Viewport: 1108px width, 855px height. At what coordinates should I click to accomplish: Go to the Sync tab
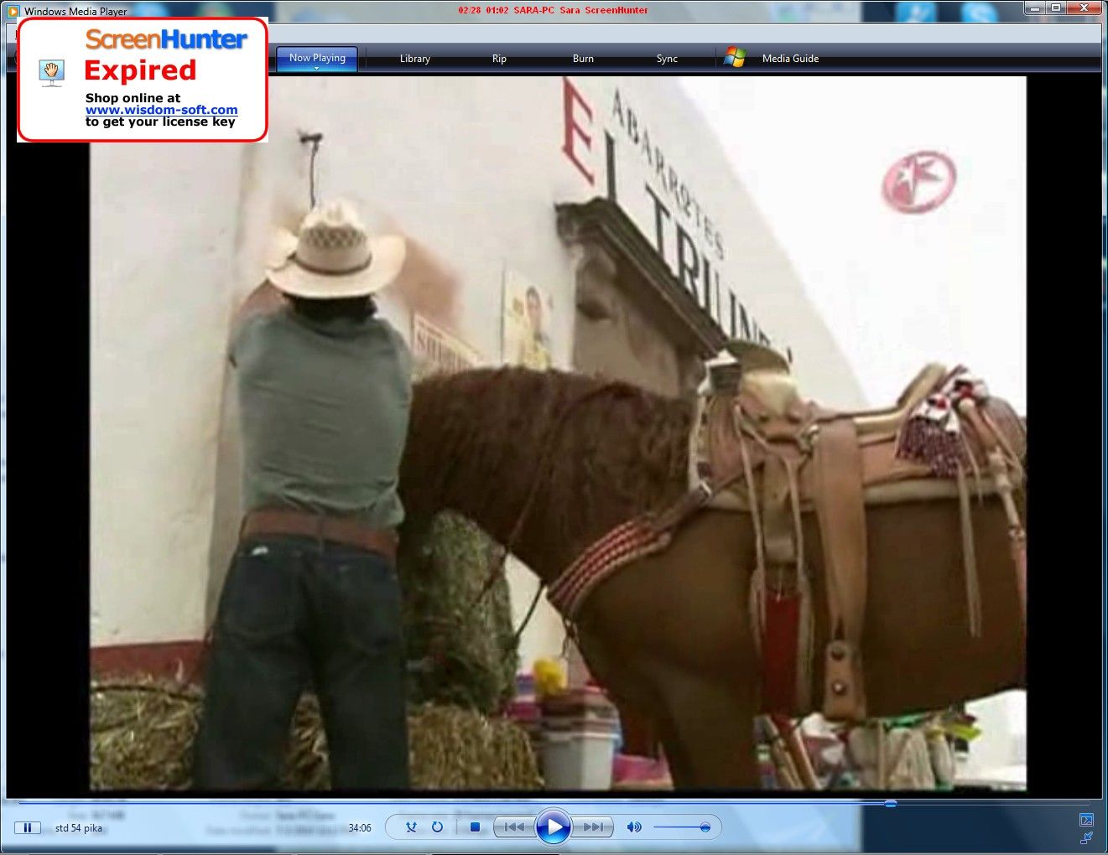(667, 59)
